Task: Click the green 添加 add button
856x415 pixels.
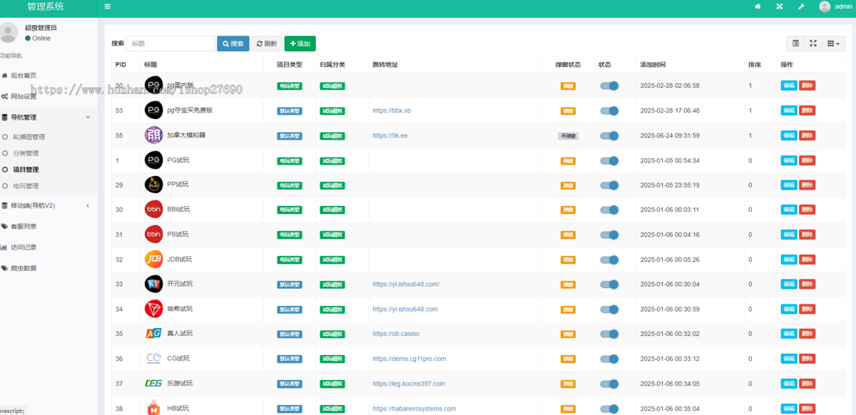Action: point(300,43)
